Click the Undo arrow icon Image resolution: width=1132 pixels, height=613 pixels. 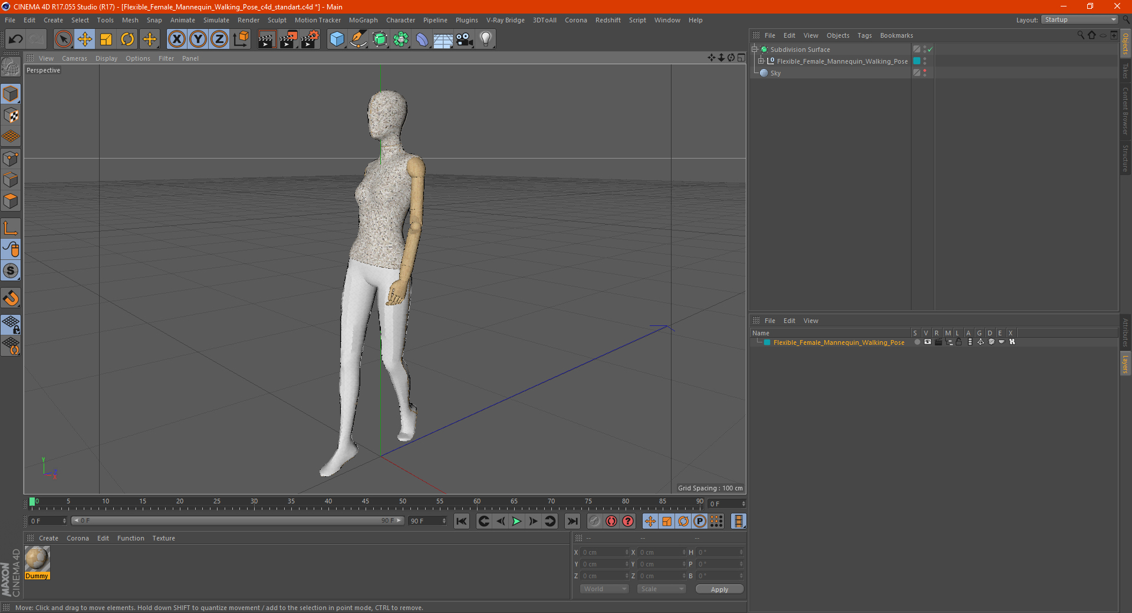(x=16, y=39)
